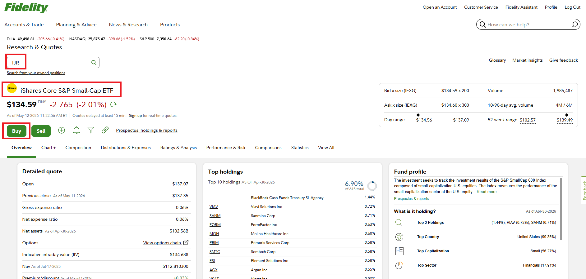The width and height of the screenshot is (586, 279).
Task: Open ESI ticker link in top holdings
Action: 212,261
